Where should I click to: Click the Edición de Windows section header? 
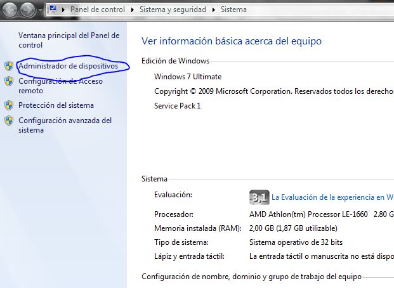(175, 61)
